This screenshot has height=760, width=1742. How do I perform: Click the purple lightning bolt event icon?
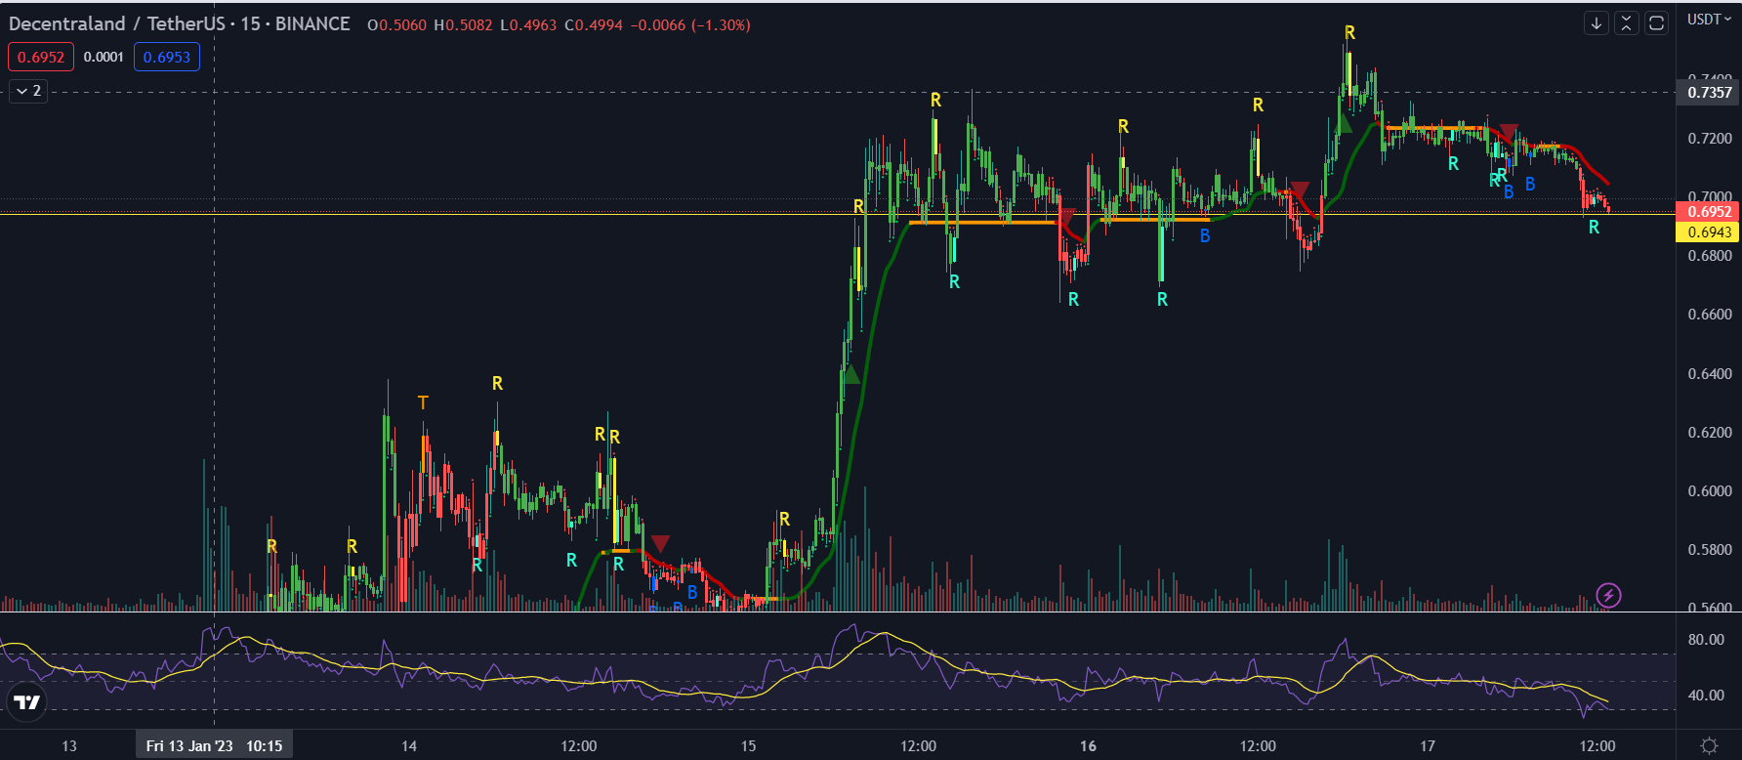(1608, 595)
